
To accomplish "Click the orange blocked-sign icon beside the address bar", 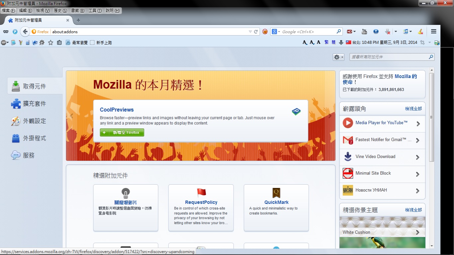I will pyautogui.click(x=265, y=32).
